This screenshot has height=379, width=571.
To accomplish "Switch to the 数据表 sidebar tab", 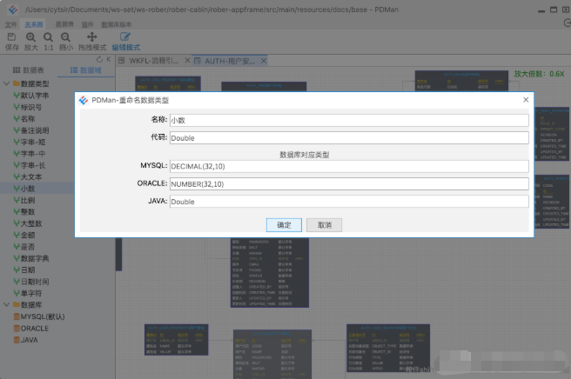I will [29, 70].
